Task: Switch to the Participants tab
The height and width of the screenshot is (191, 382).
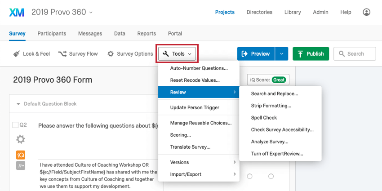Action: tap(52, 33)
